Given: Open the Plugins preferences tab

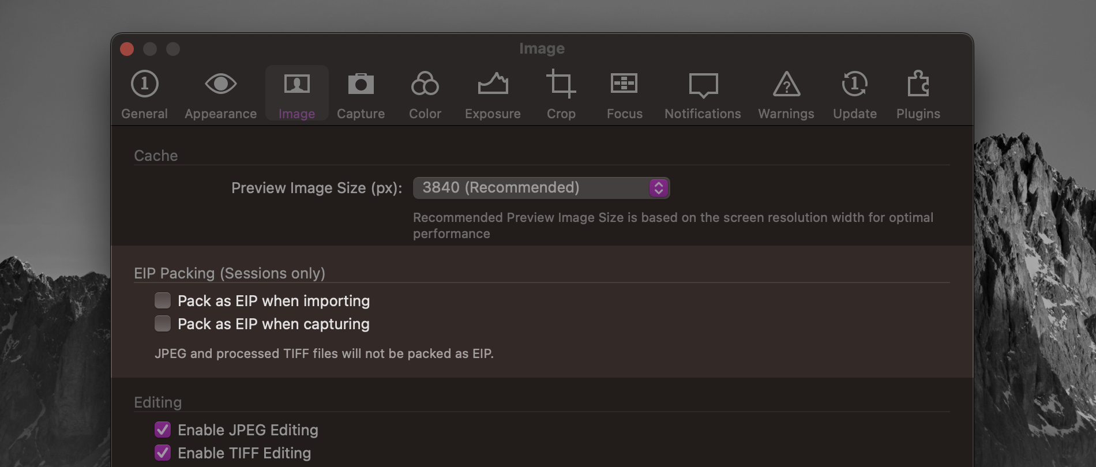Looking at the screenshot, I should pos(918,95).
